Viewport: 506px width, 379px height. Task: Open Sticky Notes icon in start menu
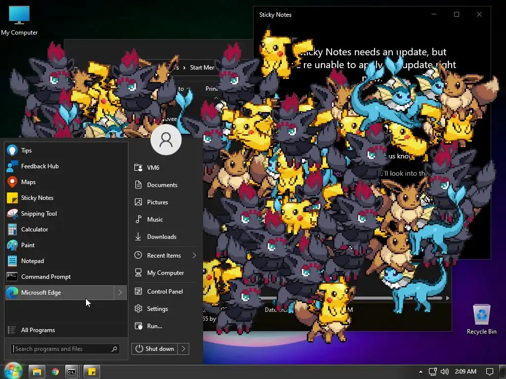click(x=12, y=198)
